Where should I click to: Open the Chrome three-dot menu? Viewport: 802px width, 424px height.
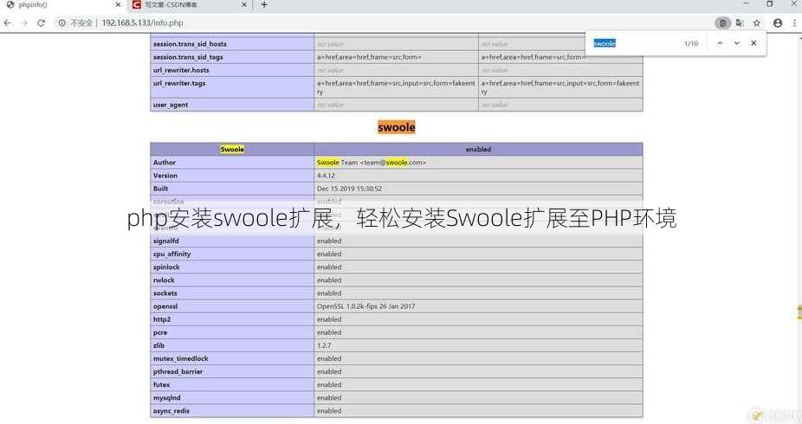[794, 23]
